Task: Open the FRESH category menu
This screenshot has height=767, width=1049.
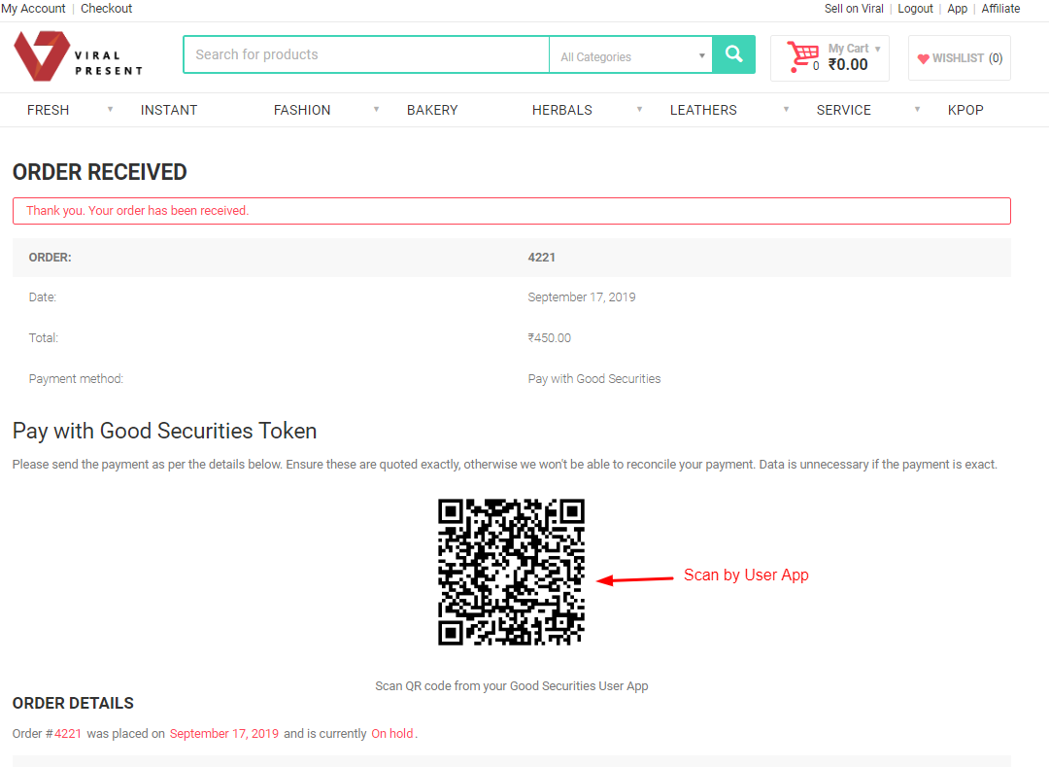Action: pyautogui.click(x=49, y=110)
